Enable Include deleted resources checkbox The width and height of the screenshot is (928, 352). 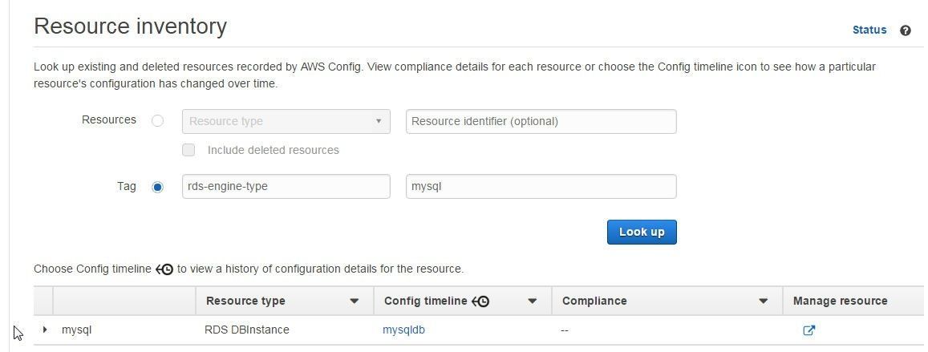coord(188,150)
